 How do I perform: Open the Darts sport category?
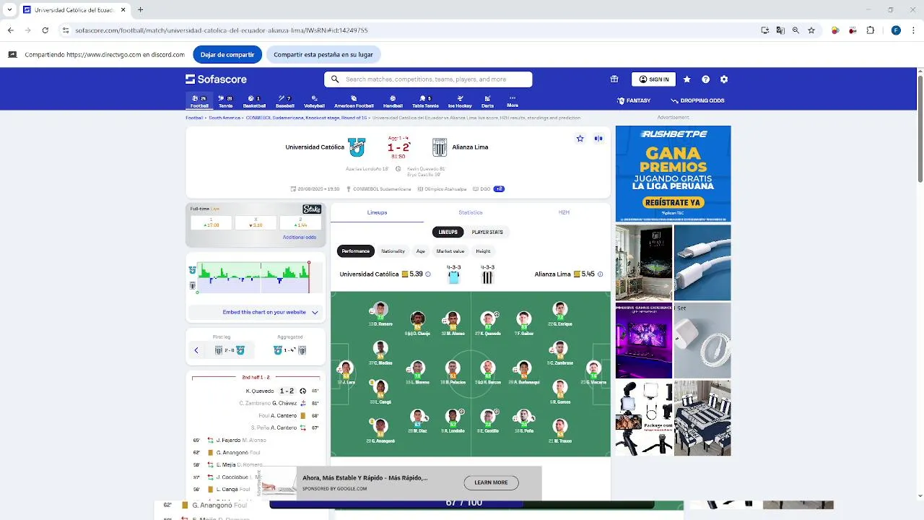click(488, 101)
